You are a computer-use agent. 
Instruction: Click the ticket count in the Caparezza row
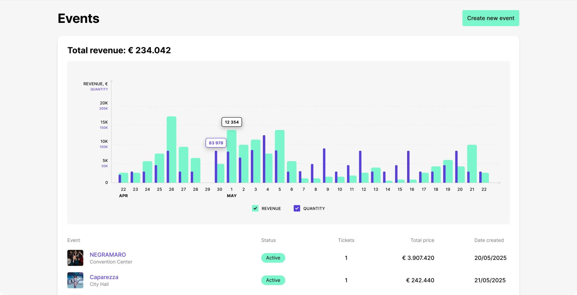pyautogui.click(x=346, y=280)
